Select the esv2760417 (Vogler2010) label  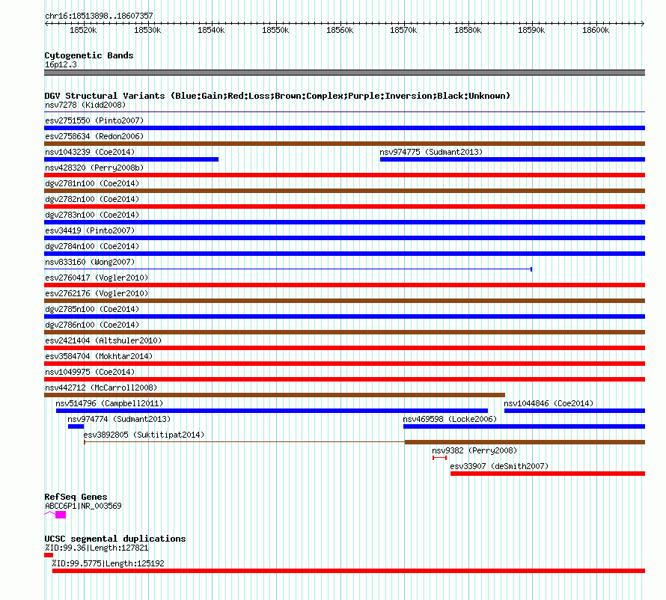pos(97,278)
